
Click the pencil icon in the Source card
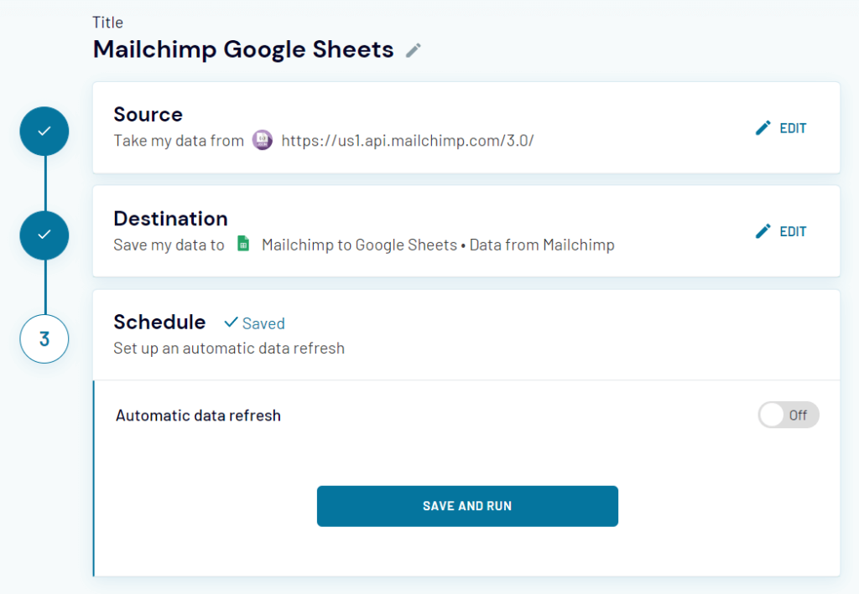pos(763,128)
